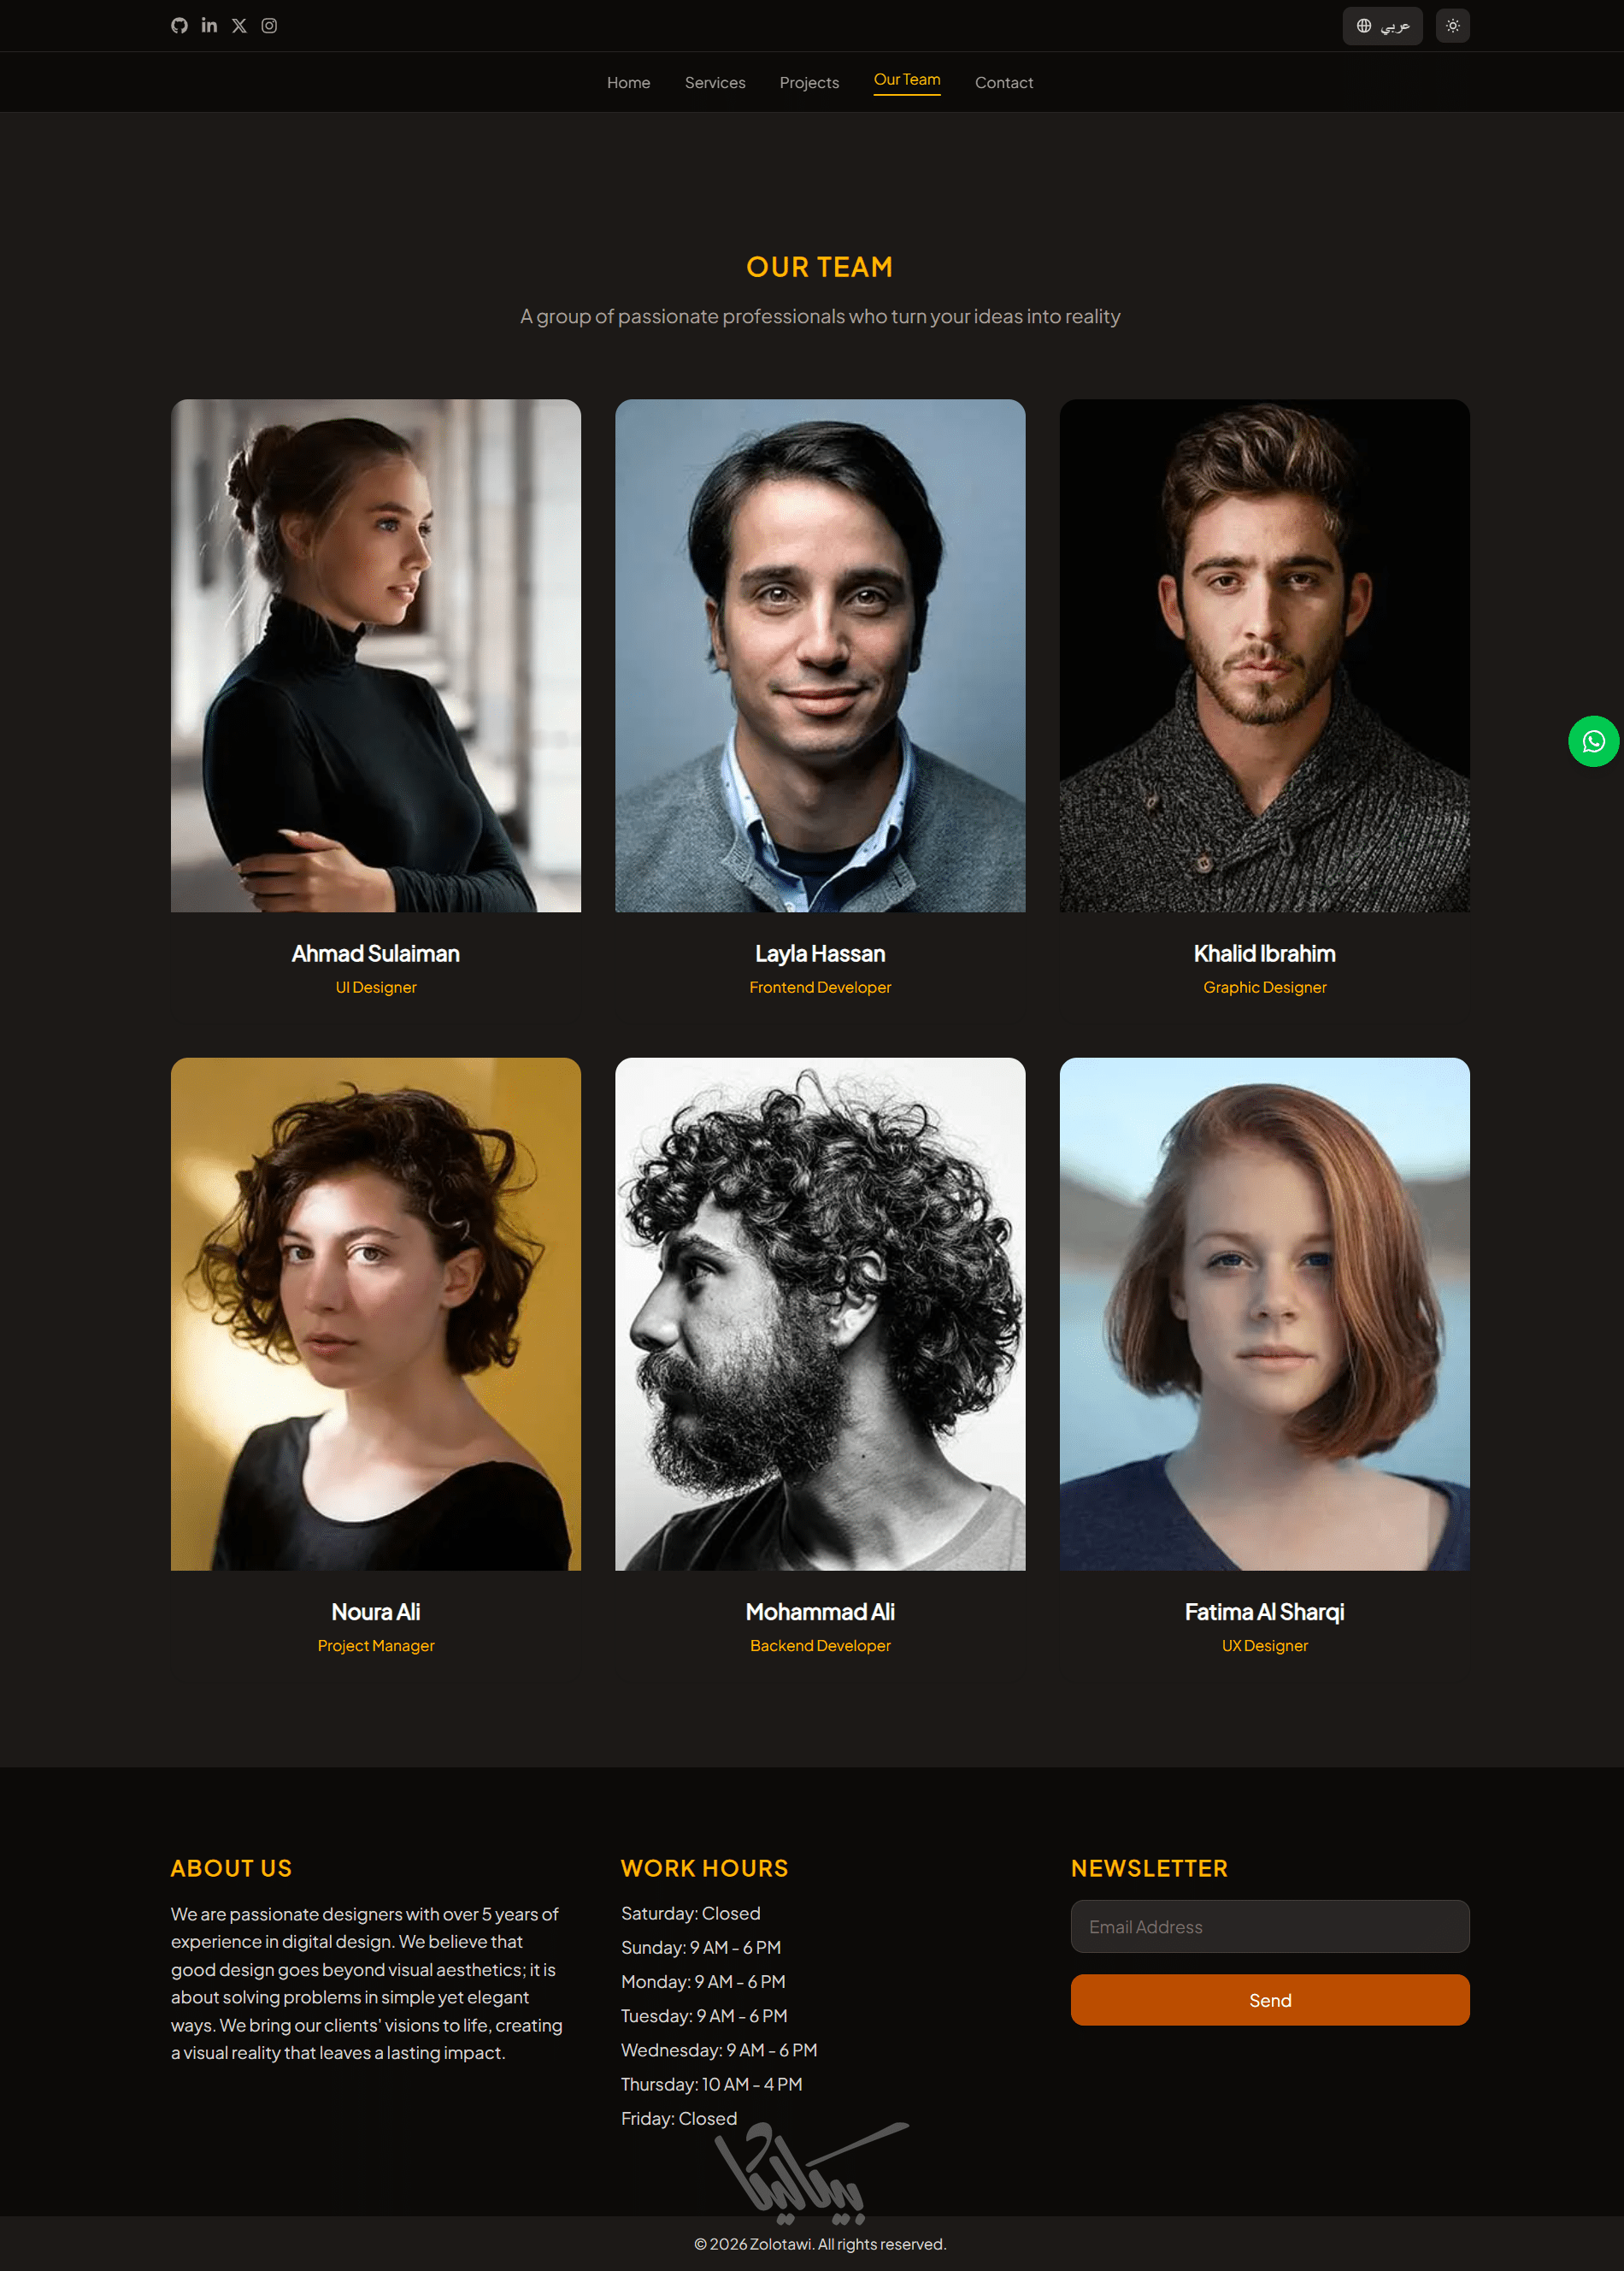The image size is (1624, 2271).
Task: Open the Instagram social icon
Action: pos(269,25)
